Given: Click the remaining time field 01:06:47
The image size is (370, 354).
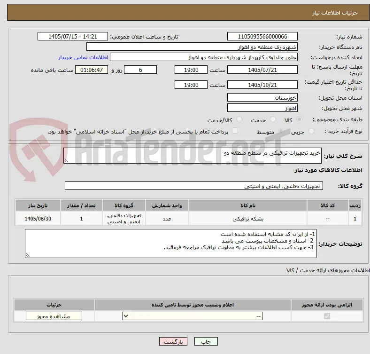Looking at the screenshot, I should (92, 70).
